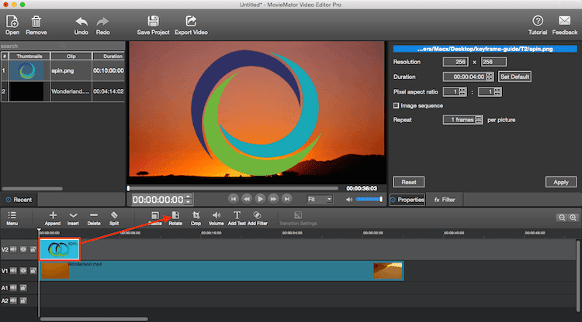This screenshot has height=322, width=582.
Task: Click Export Video in top toolbar
Action: pos(191,26)
